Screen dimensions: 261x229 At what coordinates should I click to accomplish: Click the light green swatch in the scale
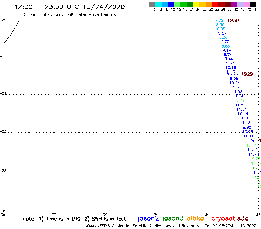pyautogui.click(x=177, y=4)
